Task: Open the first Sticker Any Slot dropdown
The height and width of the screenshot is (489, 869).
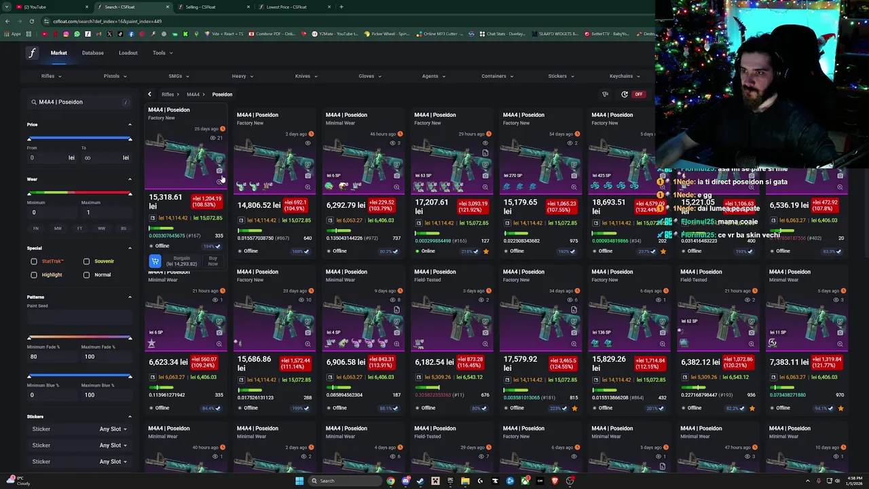Action: (113, 429)
